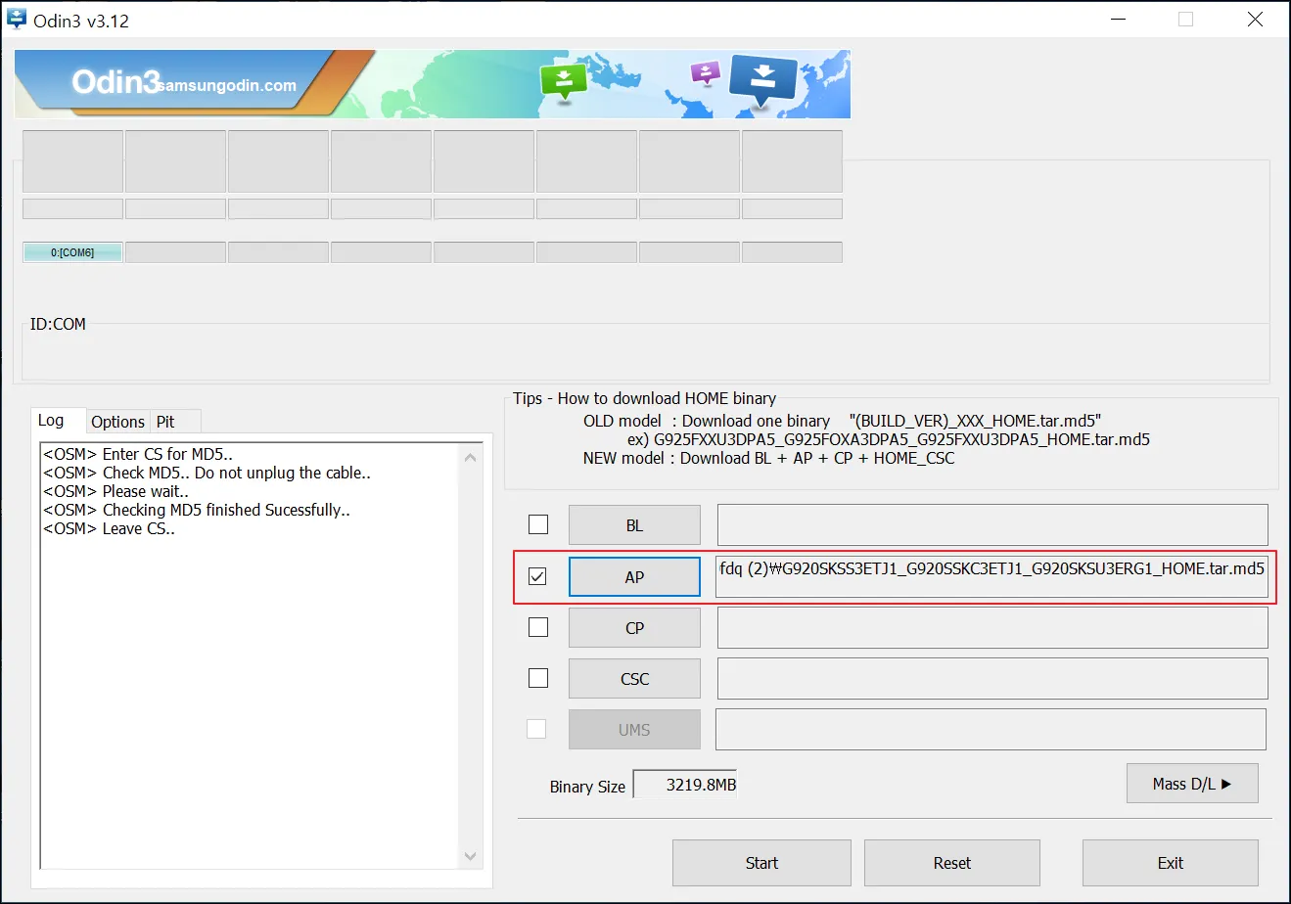Click the AP file path field
This screenshot has height=904, width=1291.
pyautogui.click(x=992, y=576)
